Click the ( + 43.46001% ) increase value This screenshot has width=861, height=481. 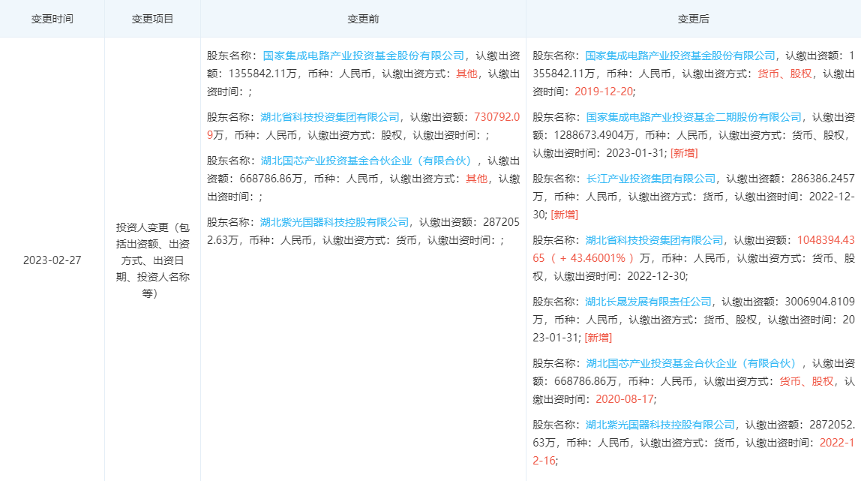click(592, 257)
